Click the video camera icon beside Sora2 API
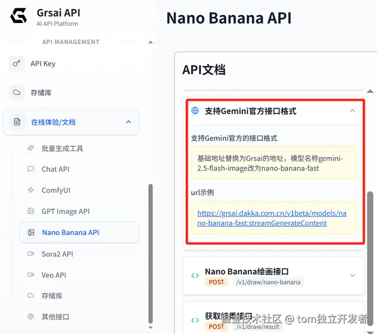This screenshot has height=334, width=377. click(31, 254)
